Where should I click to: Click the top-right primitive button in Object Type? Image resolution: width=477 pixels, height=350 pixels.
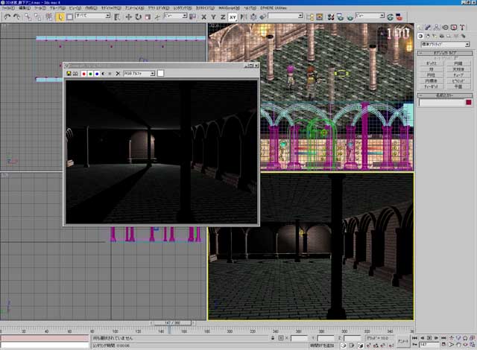pyautogui.click(x=458, y=63)
